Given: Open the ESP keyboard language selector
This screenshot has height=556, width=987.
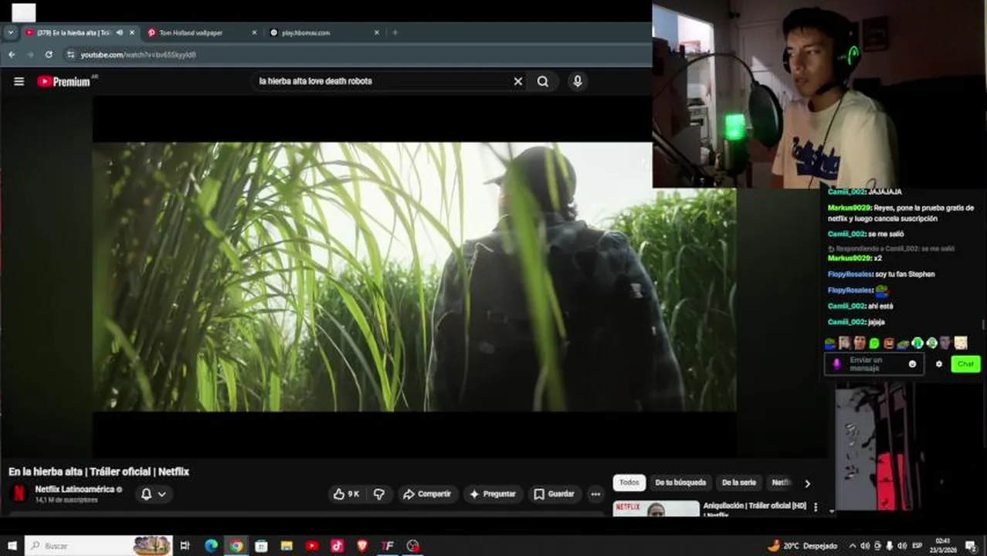Looking at the screenshot, I should 917,546.
